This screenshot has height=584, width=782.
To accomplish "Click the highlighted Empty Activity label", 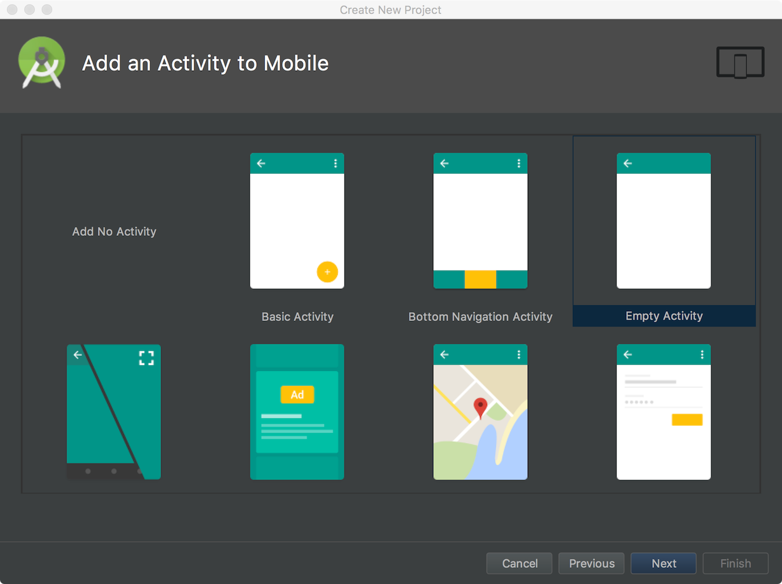I will [x=664, y=316].
